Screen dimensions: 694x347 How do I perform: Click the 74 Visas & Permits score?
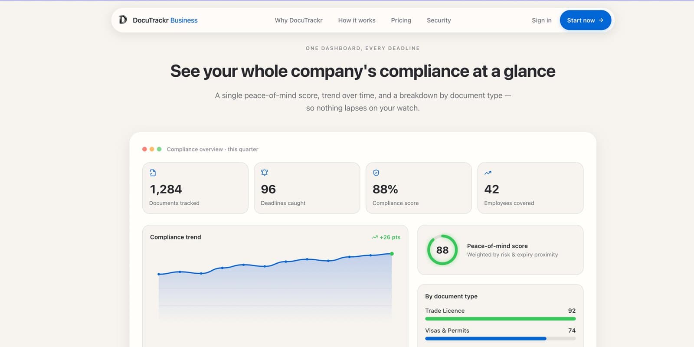(572, 331)
